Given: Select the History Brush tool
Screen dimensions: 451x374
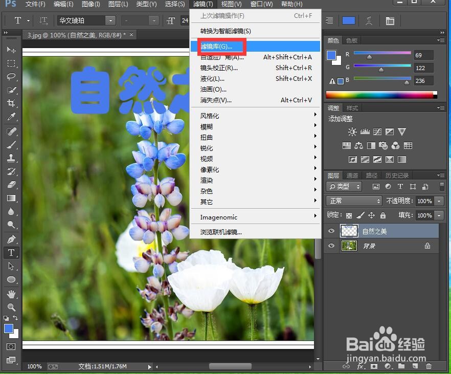Looking at the screenshot, I should click(11, 171).
